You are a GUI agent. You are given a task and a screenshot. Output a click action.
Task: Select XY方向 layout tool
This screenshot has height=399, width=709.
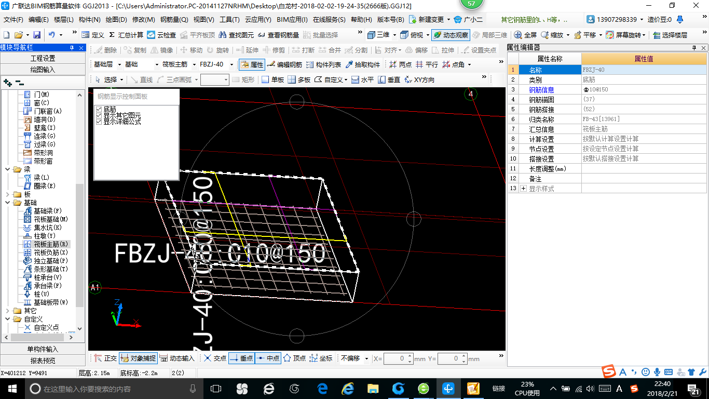coord(419,79)
